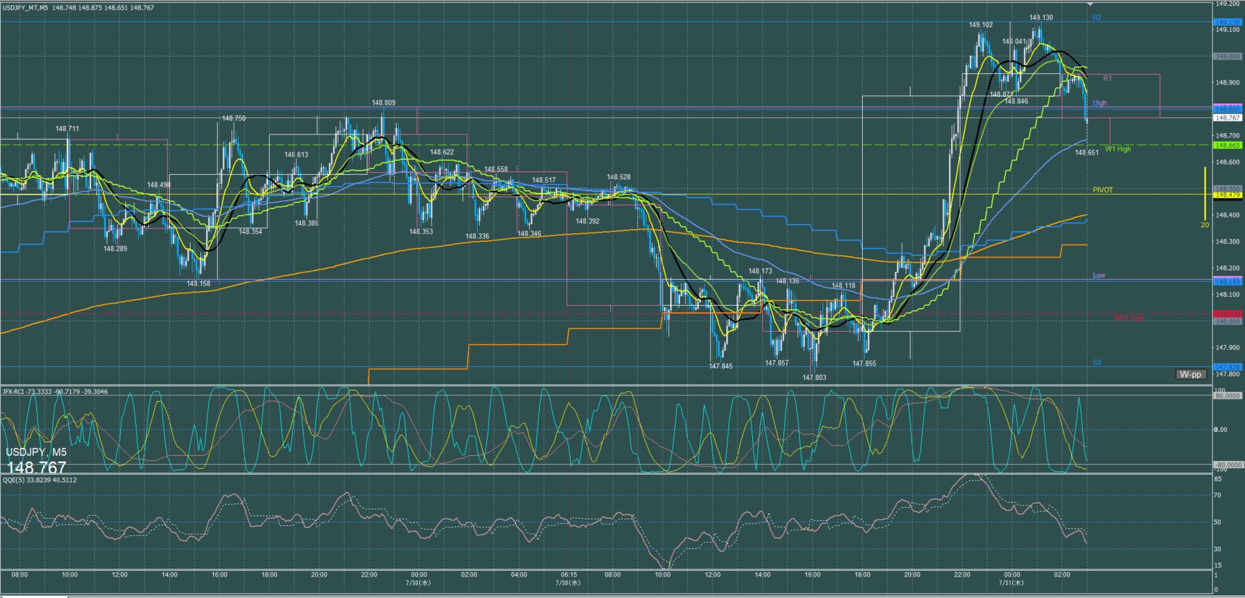
Task: Click the 148.149 blue price tag on axis
Action: click(1227, 282)
